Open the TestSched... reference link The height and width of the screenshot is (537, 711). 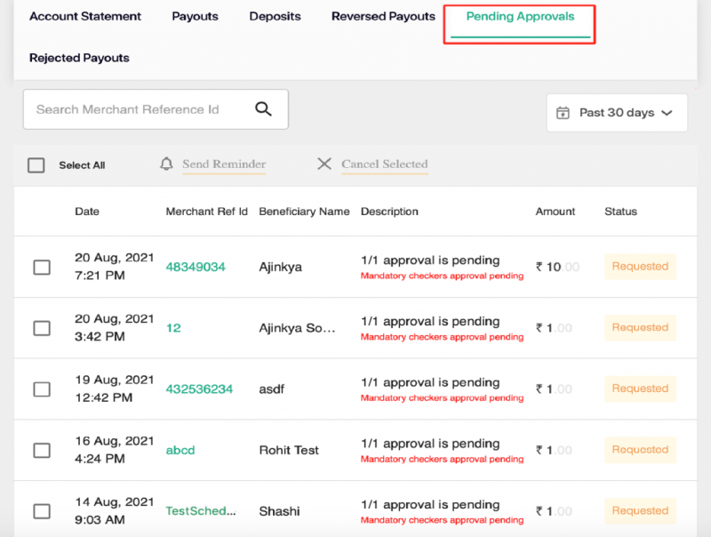click(201, 511)
